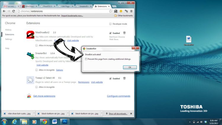Toggle Enabled checkbox for Tweepi v2 Select All
The image size is (222, 125).
[110, 78]
